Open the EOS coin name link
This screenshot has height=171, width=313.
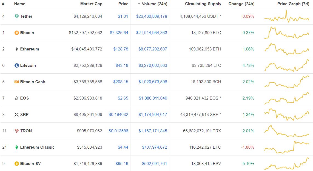[24, 98]
